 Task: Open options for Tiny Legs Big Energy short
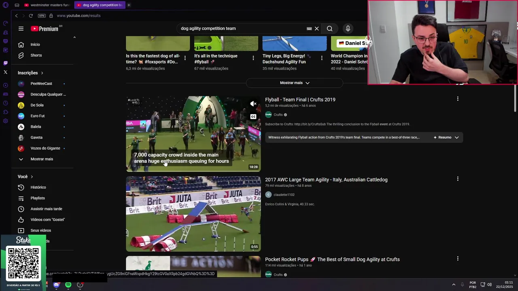coord(322,58)
